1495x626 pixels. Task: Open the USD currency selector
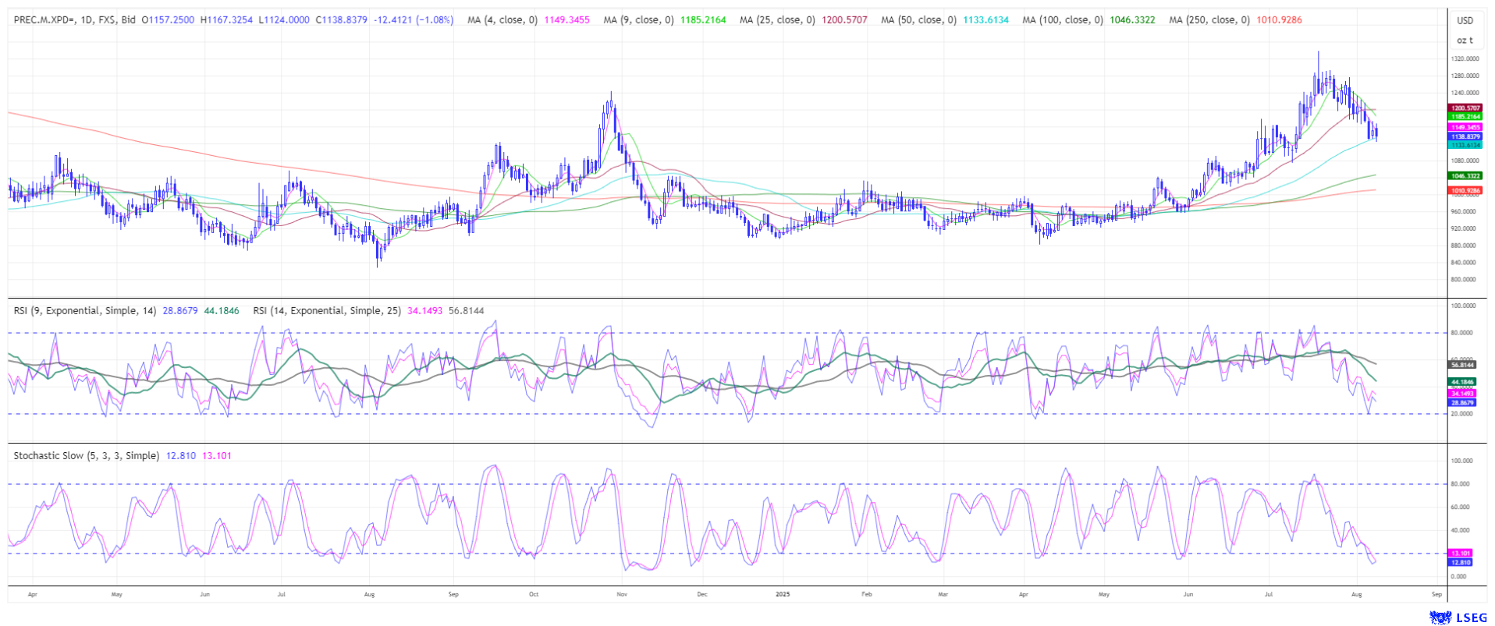(x=1465, y=20)
